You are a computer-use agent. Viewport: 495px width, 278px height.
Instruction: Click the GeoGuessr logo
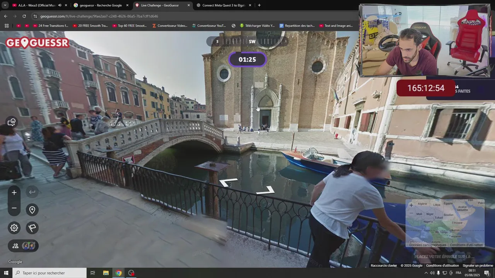(38, 42)
